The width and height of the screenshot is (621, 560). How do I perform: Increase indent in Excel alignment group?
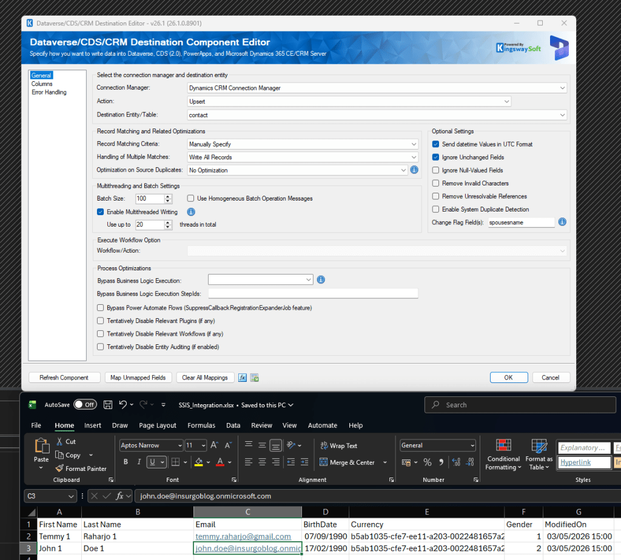coord(304,462)
